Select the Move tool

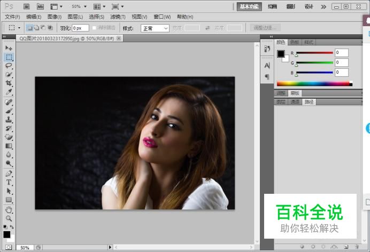(9, 48)
